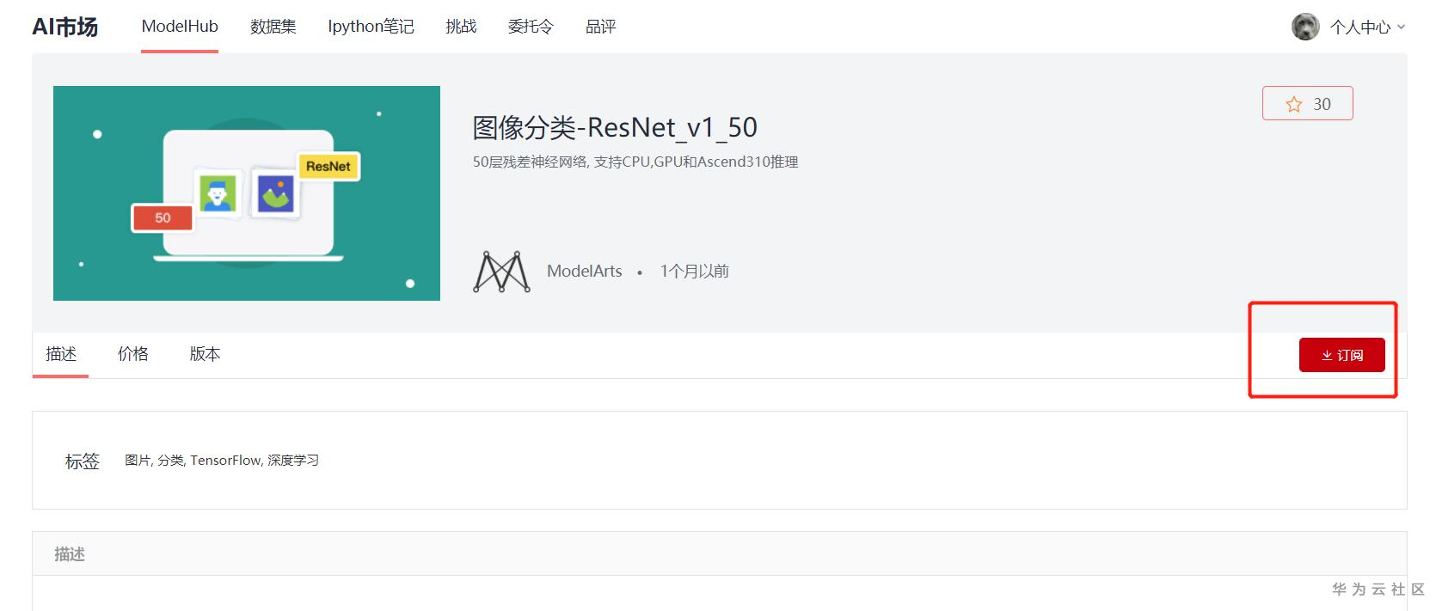Image resolution: width=1436 pixels, height=611 pixels.
Task: Click the ModelArts publisher logo icon
Action: coord(501,272)
